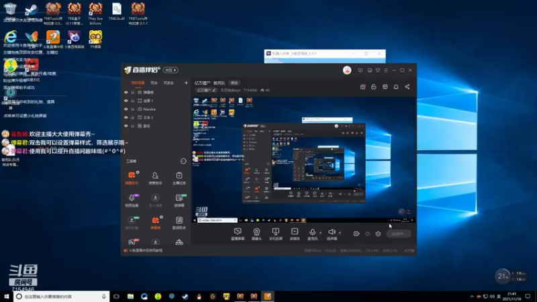This screenshot has height=302, width=537.
Task: Toggle visibility of the 文本 1 source
Action: click(126, 117)
